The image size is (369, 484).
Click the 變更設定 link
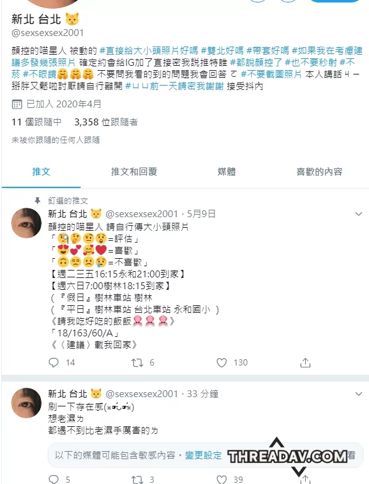203,455
